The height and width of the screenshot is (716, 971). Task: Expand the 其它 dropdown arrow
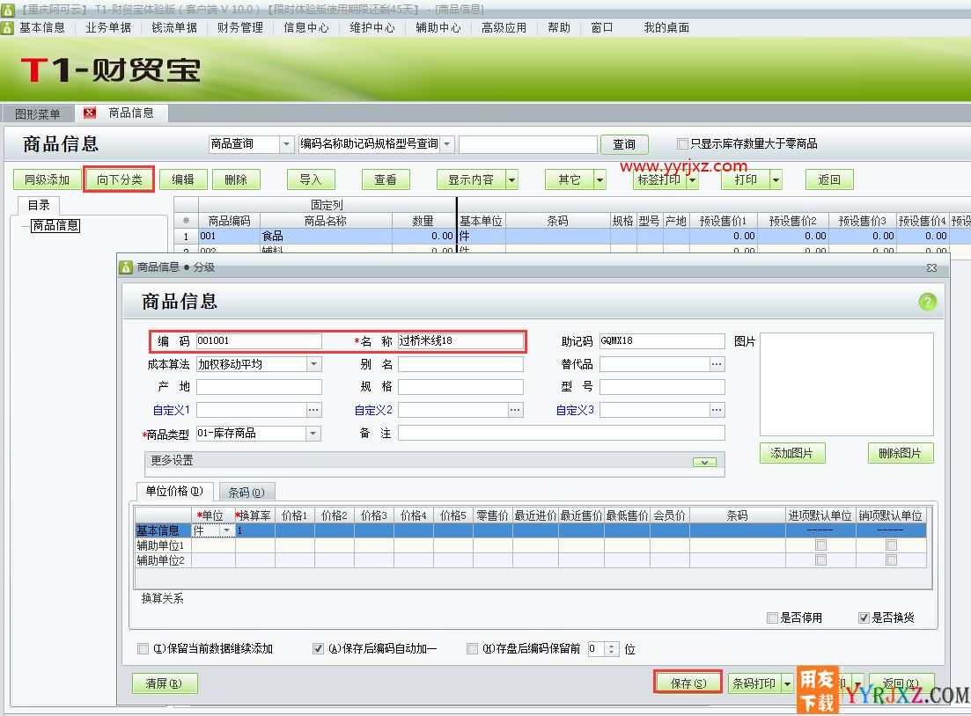(x=600, y=180)
